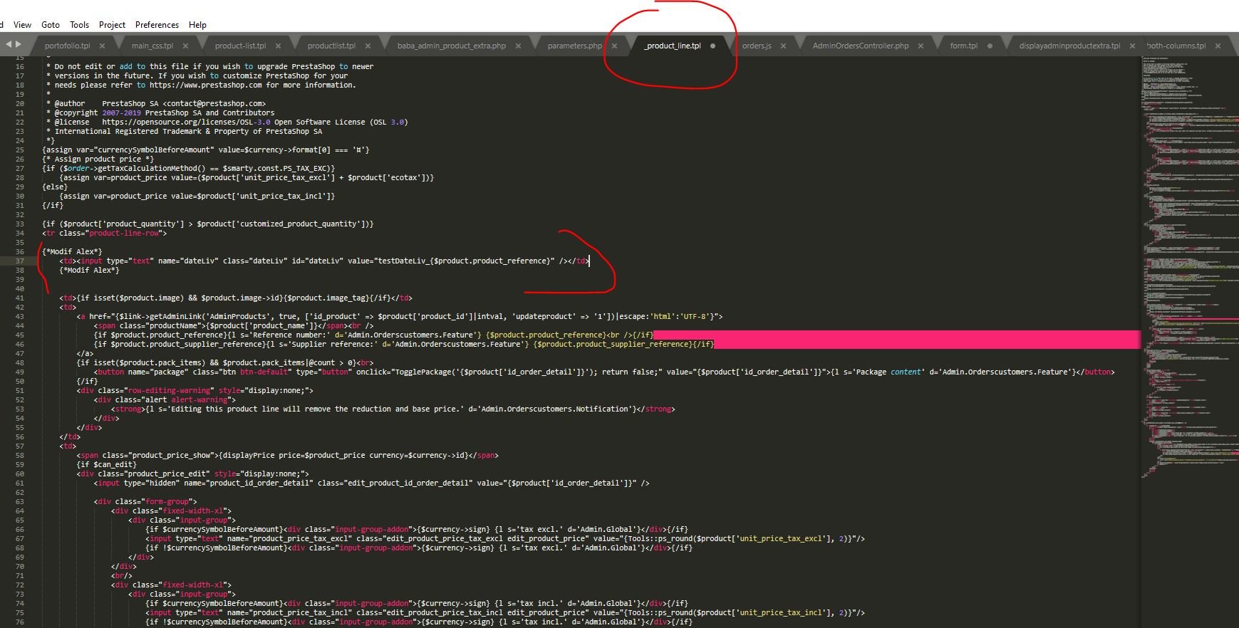
Task: Close the main_css.tpl tab
Action: 185,46
